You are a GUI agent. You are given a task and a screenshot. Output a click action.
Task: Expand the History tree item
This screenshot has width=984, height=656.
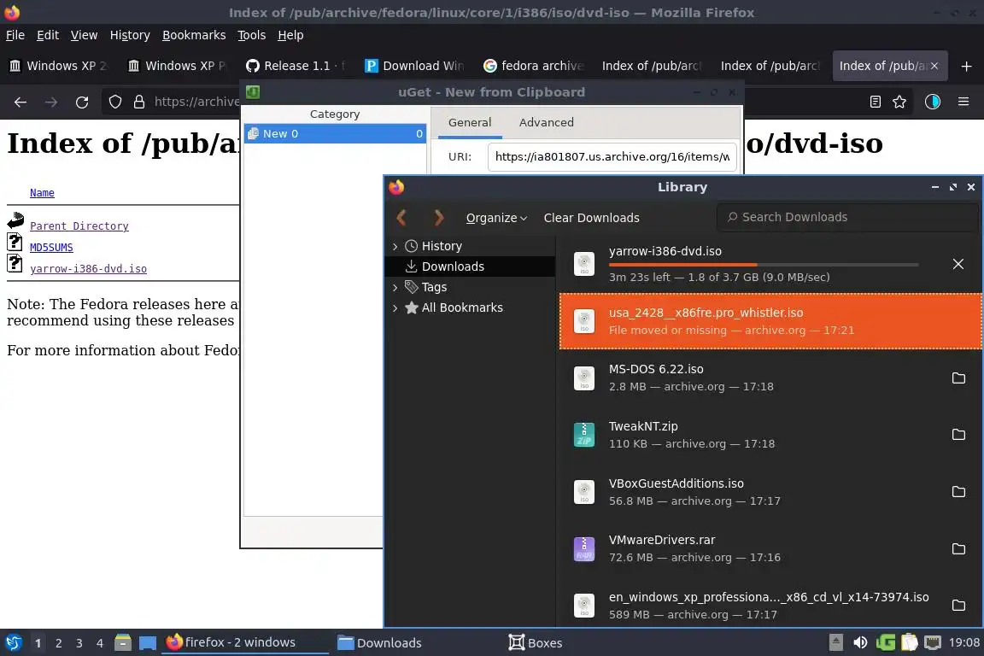[x=395, y=247]
